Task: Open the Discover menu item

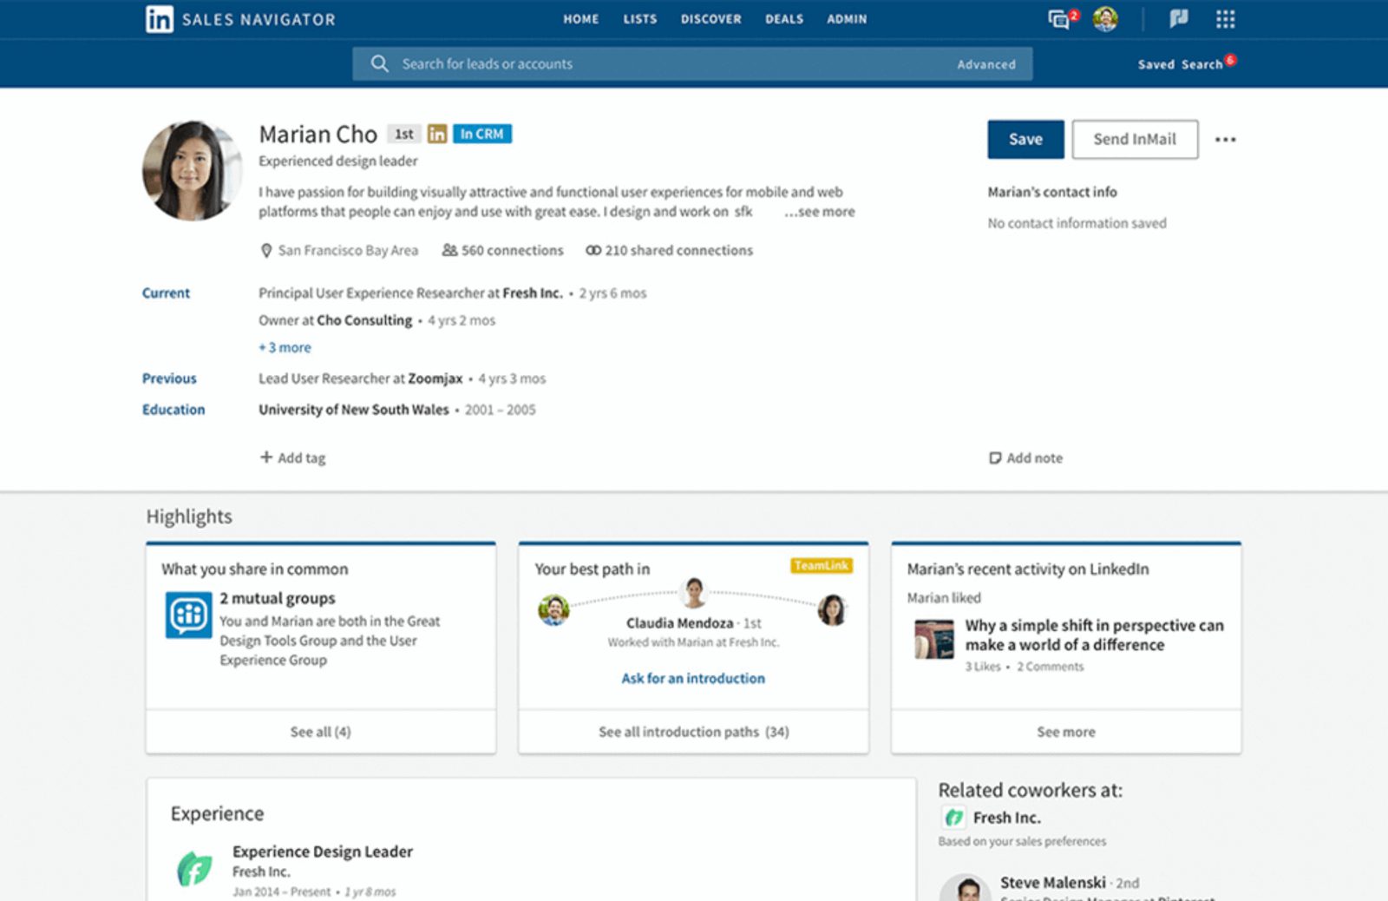Action: point(710,19)
